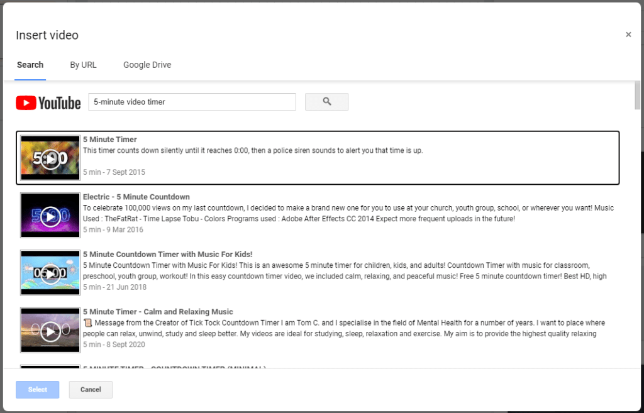
Task: Play the Countdown Timer with Music For Kids thumbnail
Action: click(x=50, y=273)
